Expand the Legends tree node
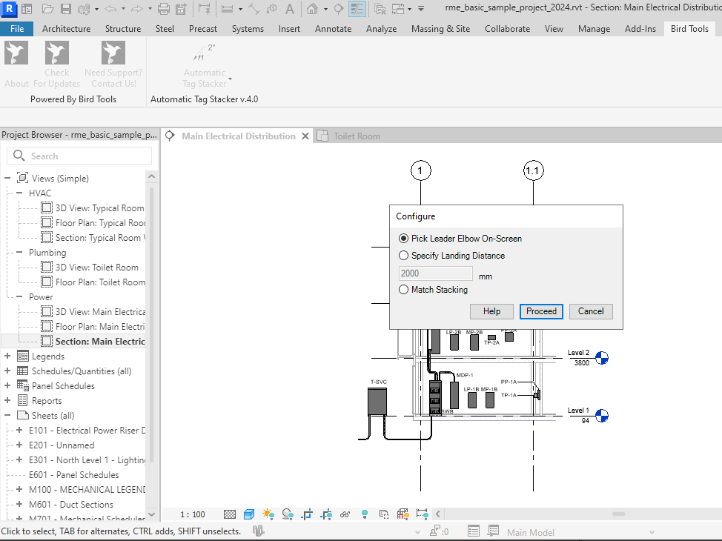Screen dimensions: 722x541 (x=8, y=356)
